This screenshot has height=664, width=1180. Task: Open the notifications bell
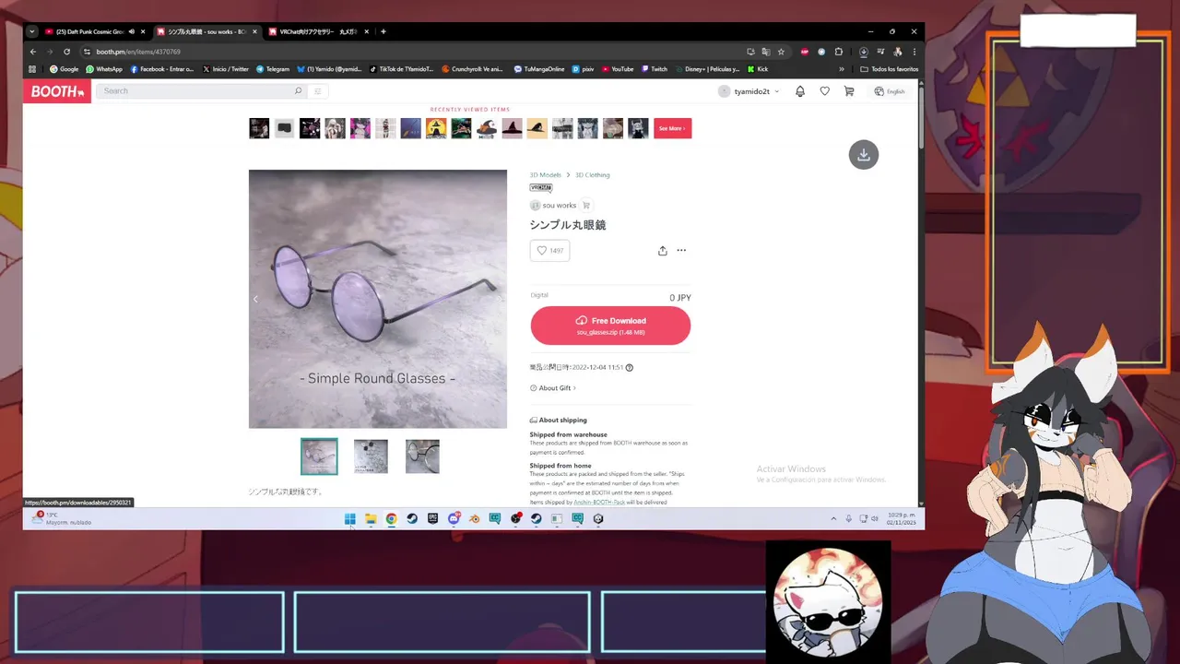point(800,91)
